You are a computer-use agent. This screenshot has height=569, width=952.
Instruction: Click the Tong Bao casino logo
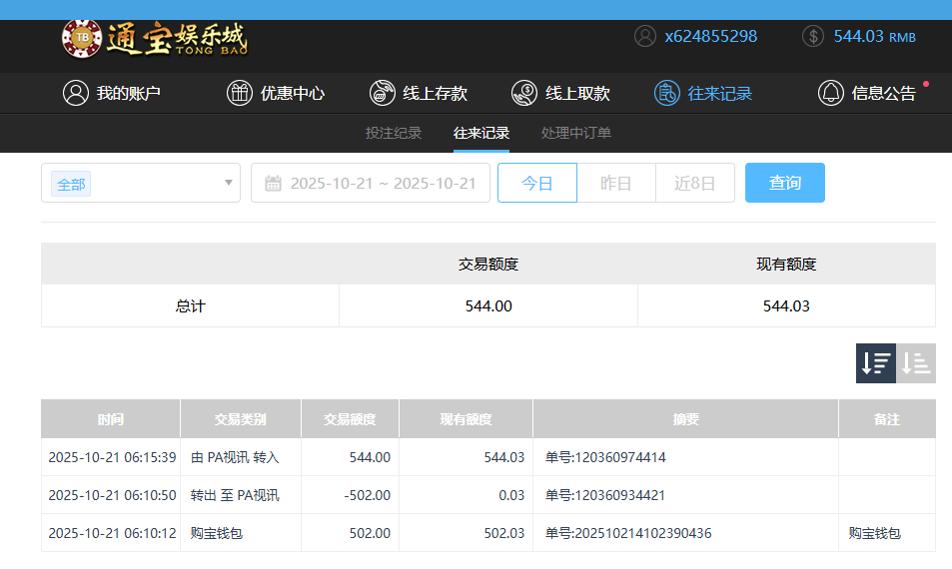point(155,38)
